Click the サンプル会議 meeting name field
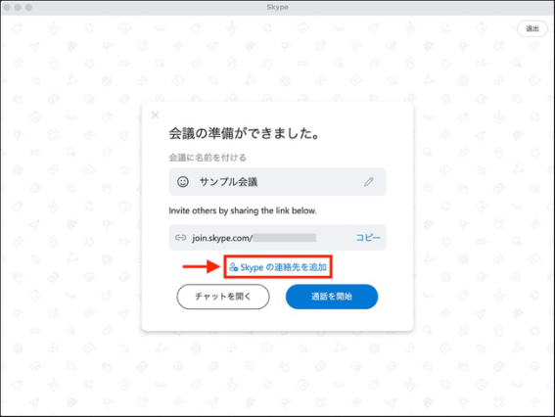Viewport: 555px width, 417px height. 277,182
